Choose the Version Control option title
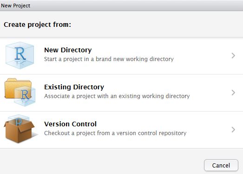 (70, 124)
